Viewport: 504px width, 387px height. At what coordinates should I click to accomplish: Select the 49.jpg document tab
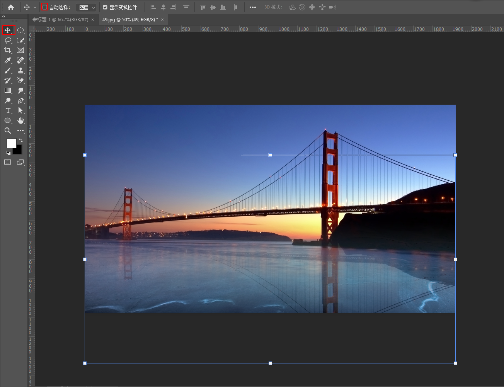pyautogui.click(x=130, y=20)
